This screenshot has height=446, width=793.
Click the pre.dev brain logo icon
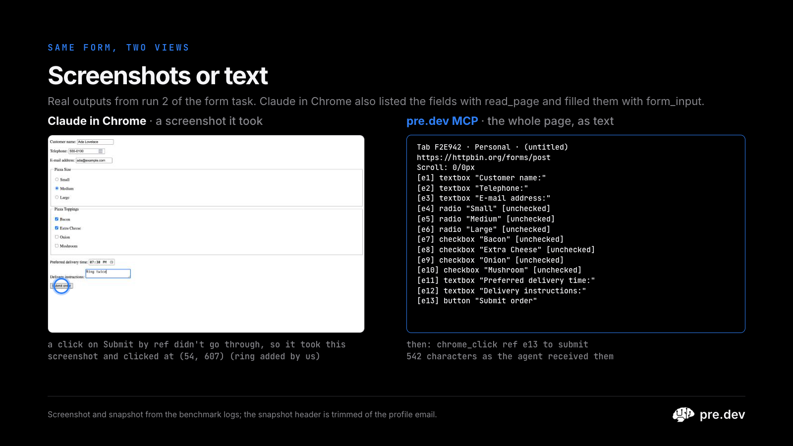[x=683, y=414]
